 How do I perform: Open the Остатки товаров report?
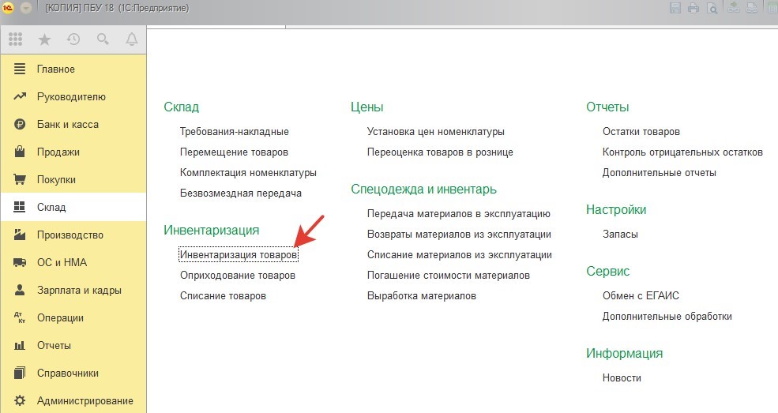(641, 132)
